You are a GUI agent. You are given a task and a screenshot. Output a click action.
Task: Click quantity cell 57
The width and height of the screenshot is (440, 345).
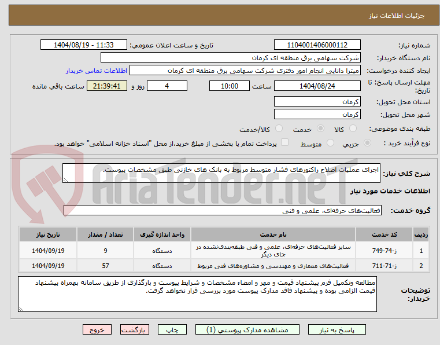click(x=105, y=266)
